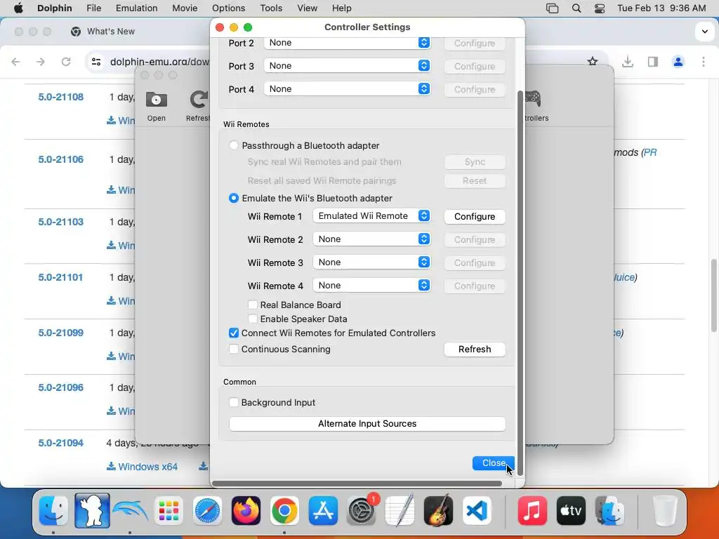Open the App Store dock icon
719x539 pixels.
coord(323,511)
